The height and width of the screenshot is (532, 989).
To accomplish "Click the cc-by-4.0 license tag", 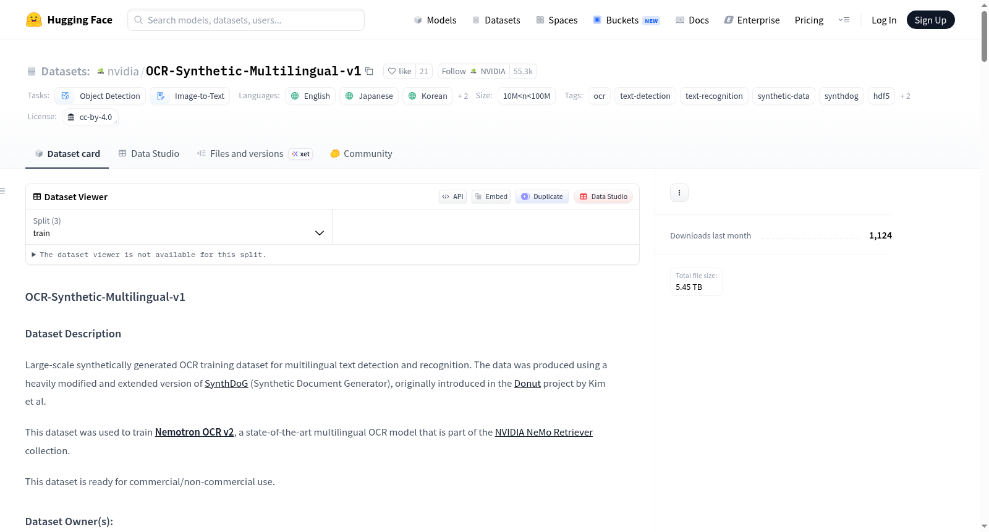I will pyautogui.click(x=90, y=117).
